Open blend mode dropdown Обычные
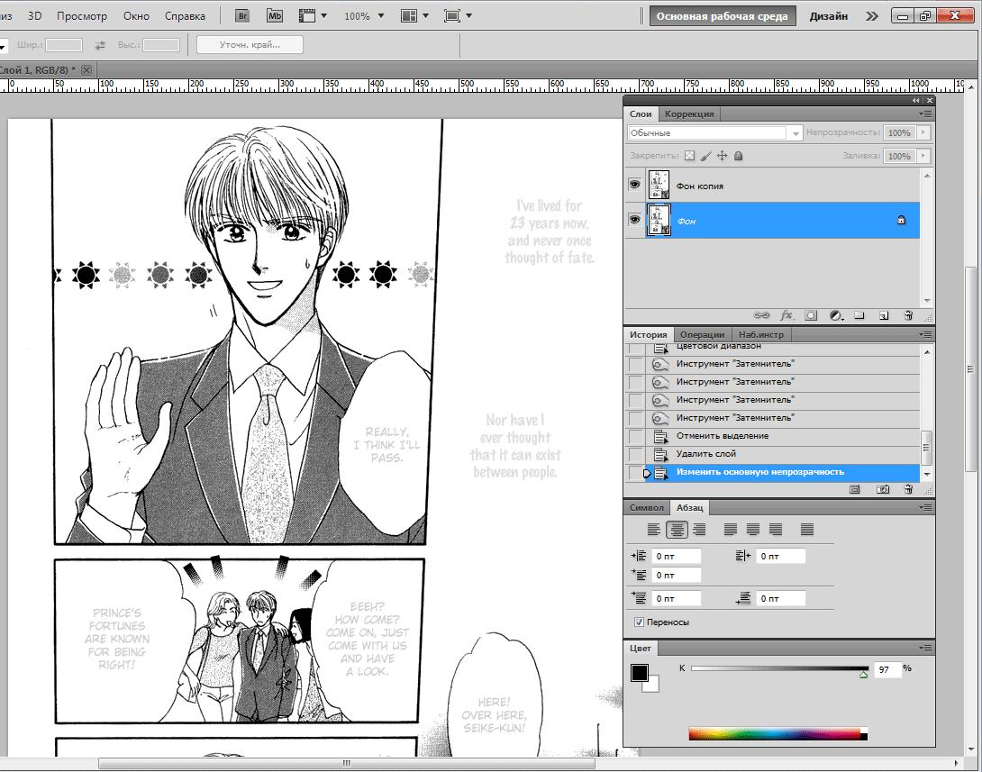Screen dimensions: 982x772 714,132
